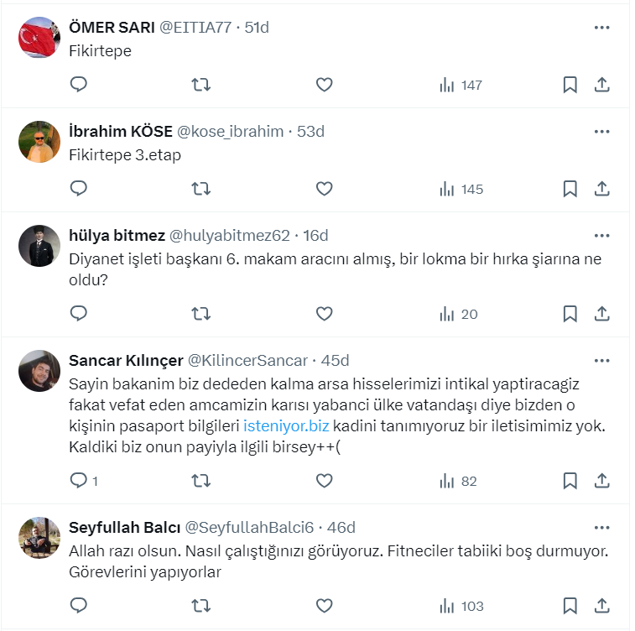The height and width of the screenshot is (631, 635).
Task: Retweet Seyfullah Balcı's tweet
Action: pyautogui.click(x=201, y=606)
